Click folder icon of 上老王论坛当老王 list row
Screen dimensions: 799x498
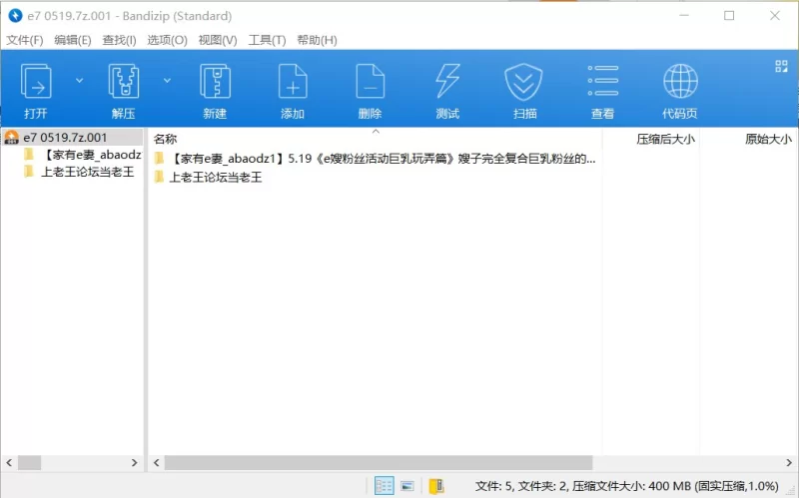[159, 177]
